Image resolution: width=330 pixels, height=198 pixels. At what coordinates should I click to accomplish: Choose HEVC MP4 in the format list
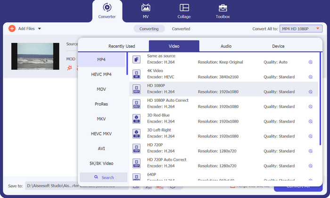[x=101, y=74]
